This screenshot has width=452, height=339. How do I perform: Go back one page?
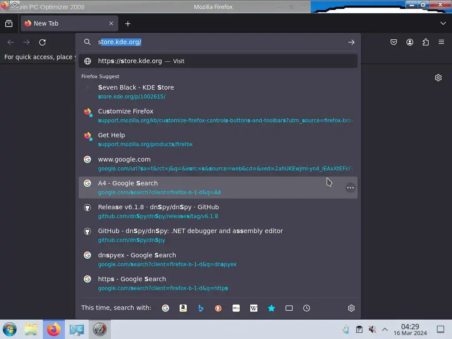click(11, 42)
